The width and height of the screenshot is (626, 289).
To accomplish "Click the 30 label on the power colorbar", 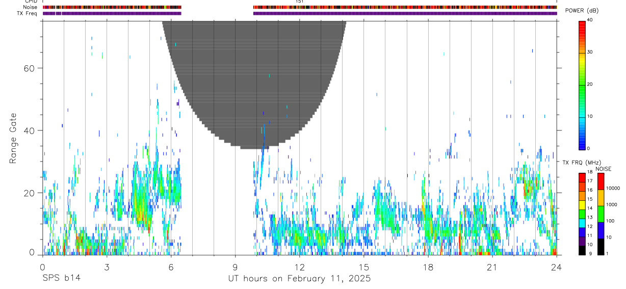I will (589, 52).
